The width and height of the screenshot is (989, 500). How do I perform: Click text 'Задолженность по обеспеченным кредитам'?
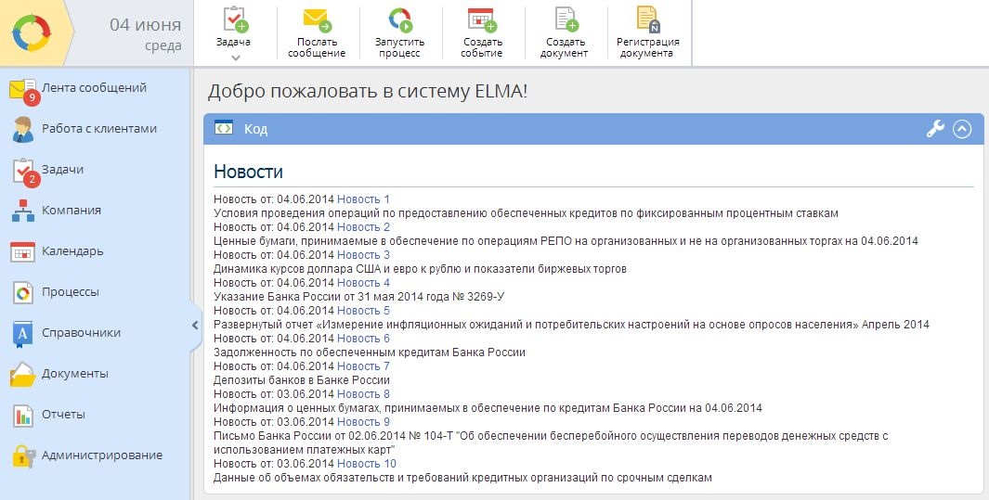pos(332,353)
